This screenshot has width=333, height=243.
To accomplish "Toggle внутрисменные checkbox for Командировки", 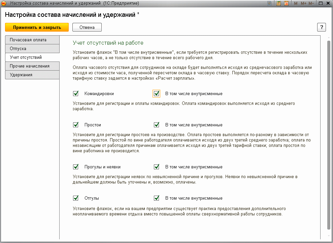I will point(156,93).
